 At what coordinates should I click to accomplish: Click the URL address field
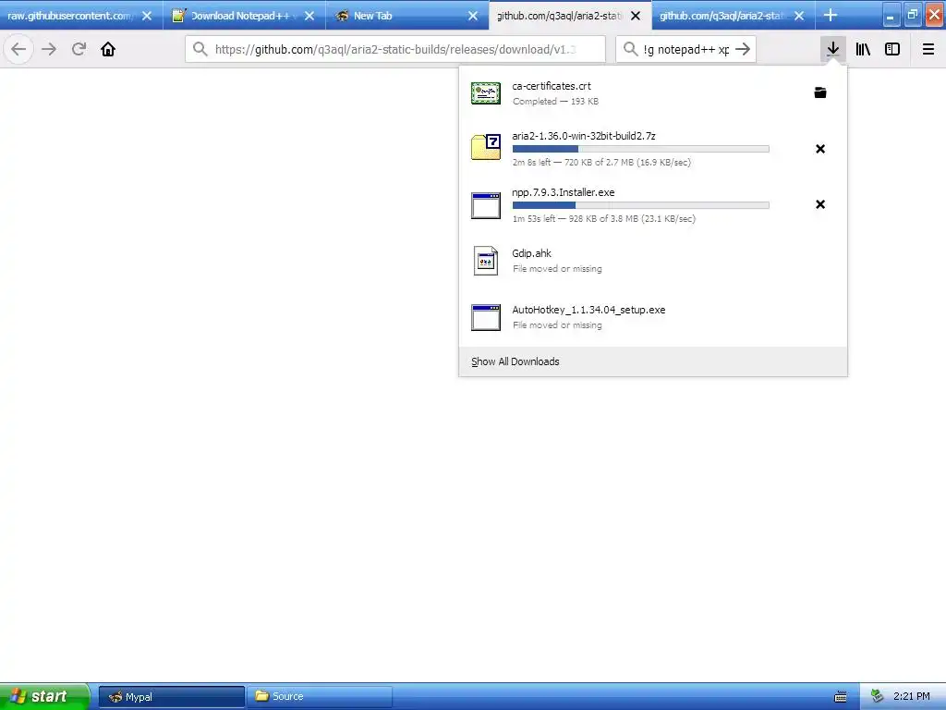[395, 49]
